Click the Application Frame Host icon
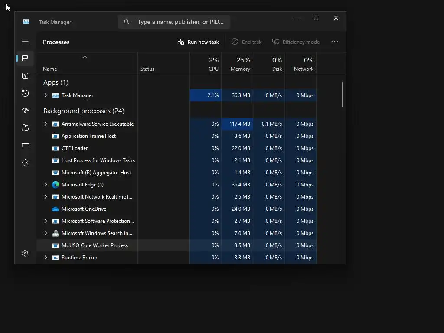The image size is (444, 333). 55,136
